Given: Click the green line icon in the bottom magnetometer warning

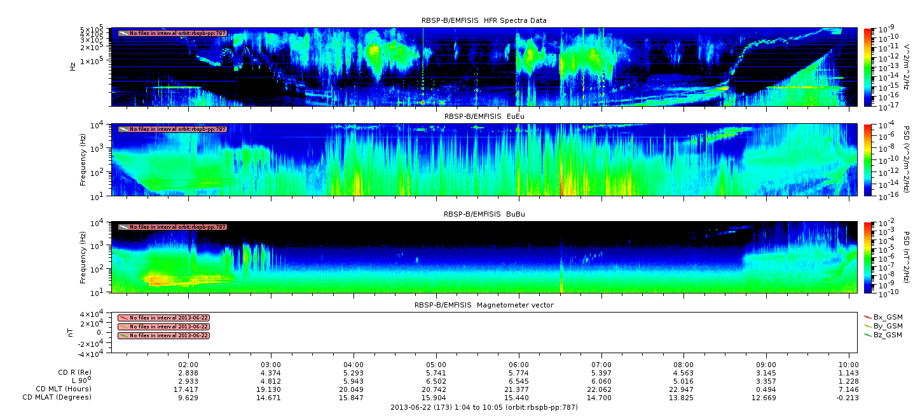Looking at the screenshot, I should tap(123, 335).
